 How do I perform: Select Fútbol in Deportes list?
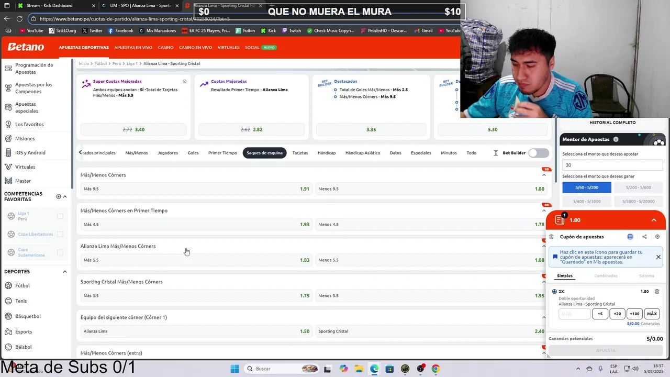23,286
